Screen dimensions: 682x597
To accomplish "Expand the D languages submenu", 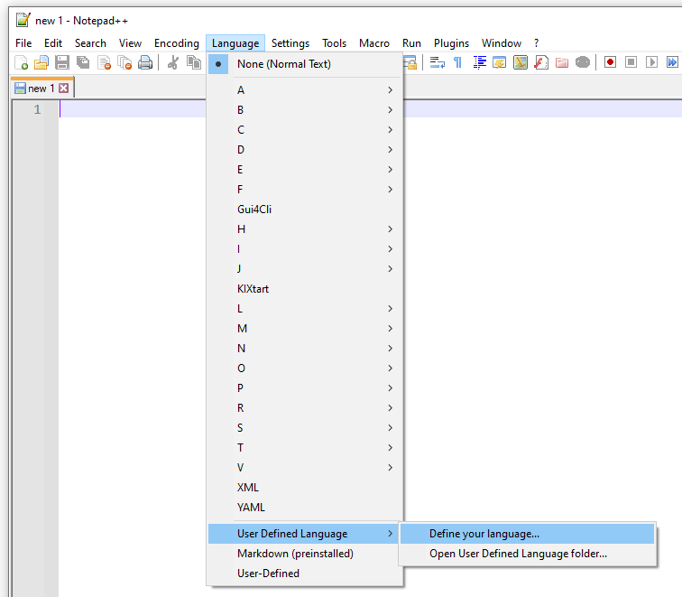I will coord(305,150).
